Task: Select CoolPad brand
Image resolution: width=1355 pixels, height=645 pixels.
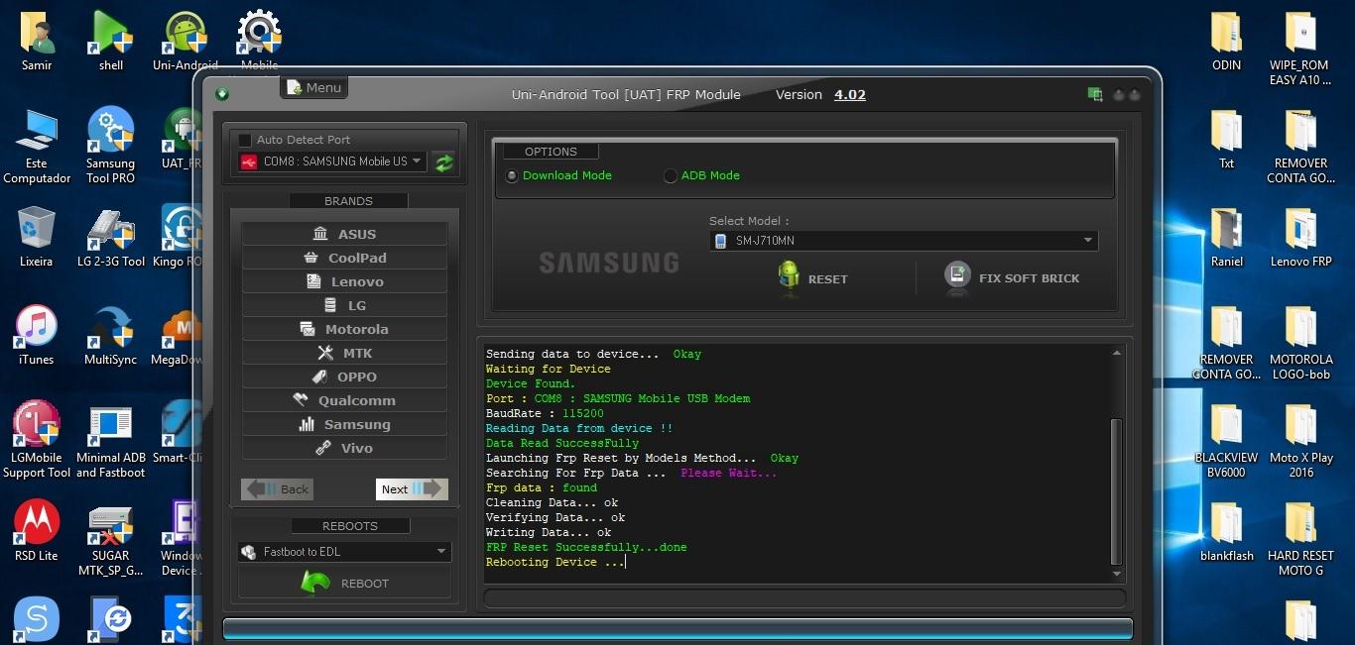Action: (x=344, y=258)
